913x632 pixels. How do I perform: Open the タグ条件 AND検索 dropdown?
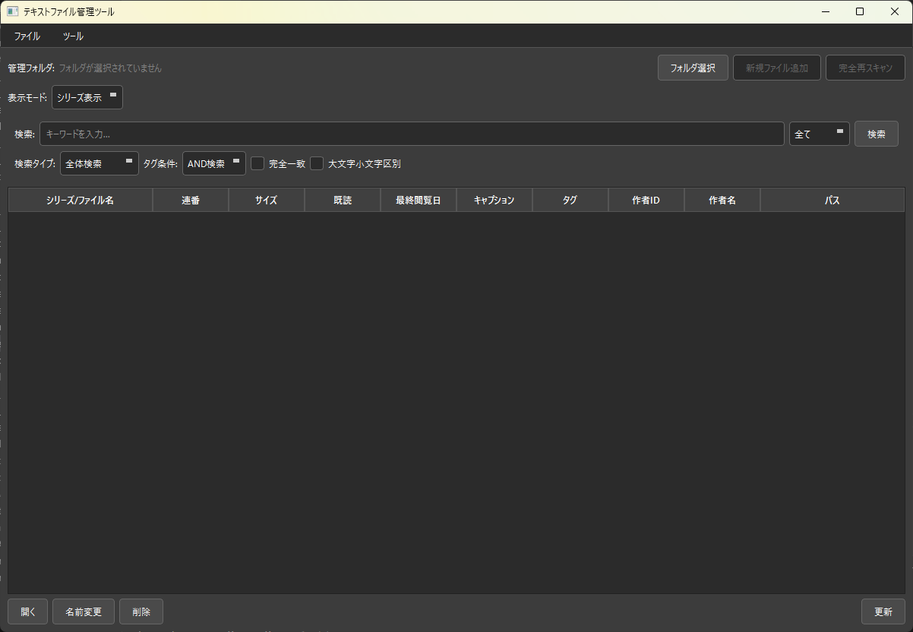pyautogui.click(x=213, y=163)
